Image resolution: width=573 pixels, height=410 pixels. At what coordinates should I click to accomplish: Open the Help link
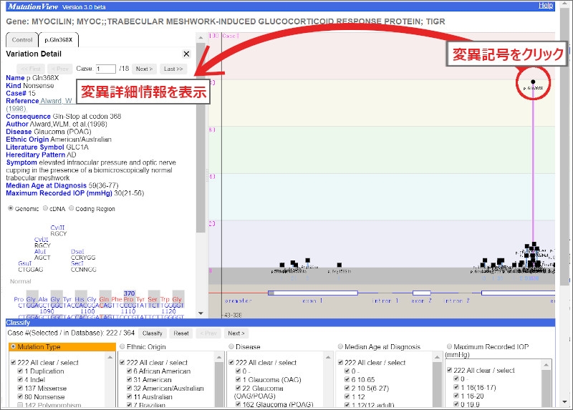point(545,5)
